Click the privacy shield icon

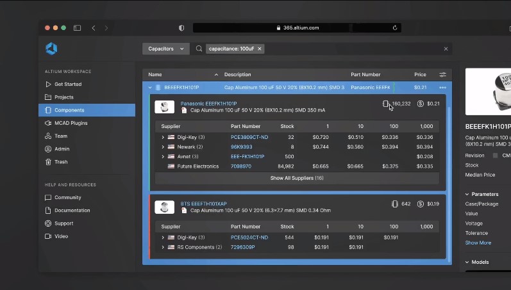click(x=181, y=28)
